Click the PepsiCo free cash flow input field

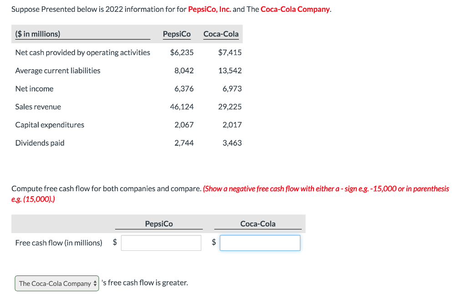(161, 243)
